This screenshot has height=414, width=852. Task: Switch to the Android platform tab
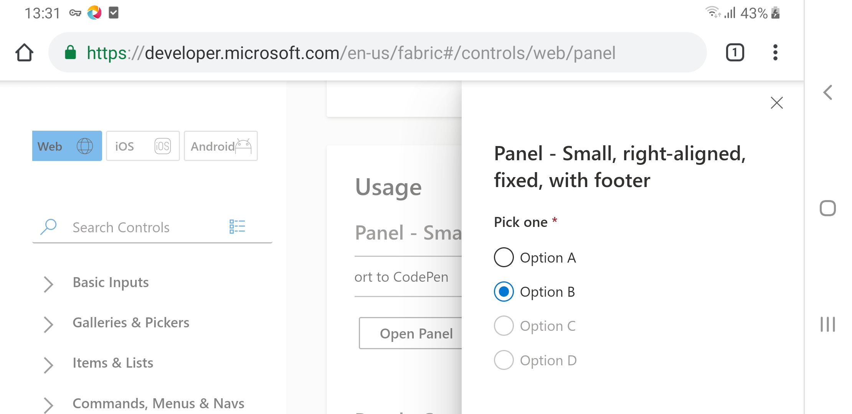click(221, 146)
